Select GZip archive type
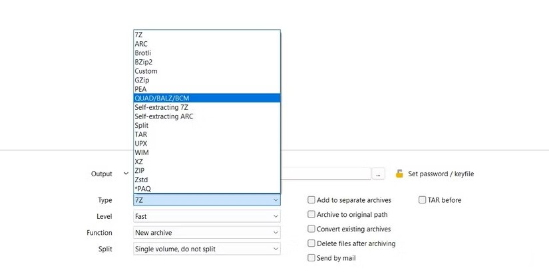 [x=207, y=80]
